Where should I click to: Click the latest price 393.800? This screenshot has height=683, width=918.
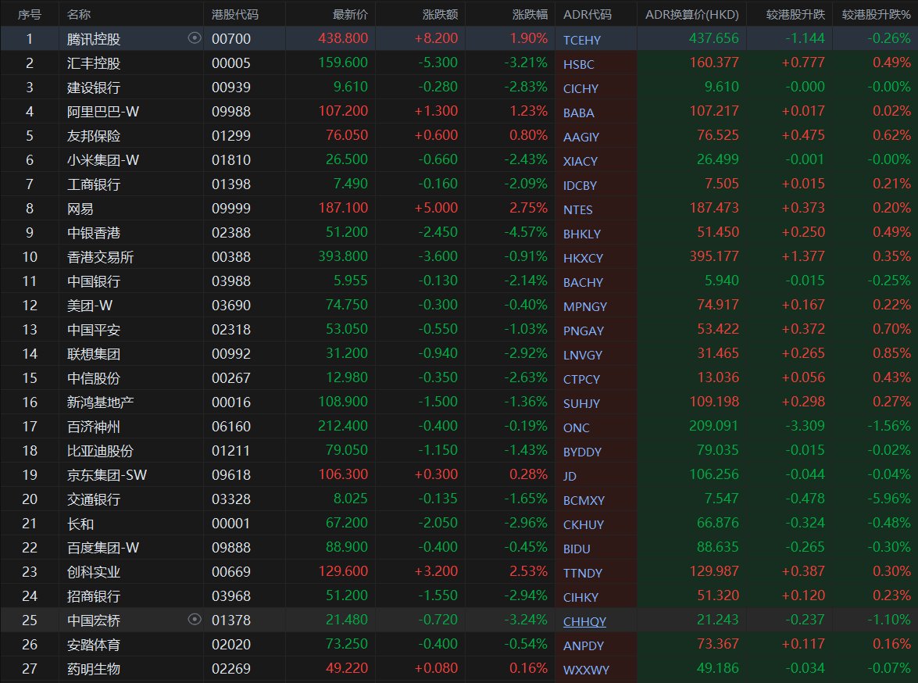(x=343, y=256)
